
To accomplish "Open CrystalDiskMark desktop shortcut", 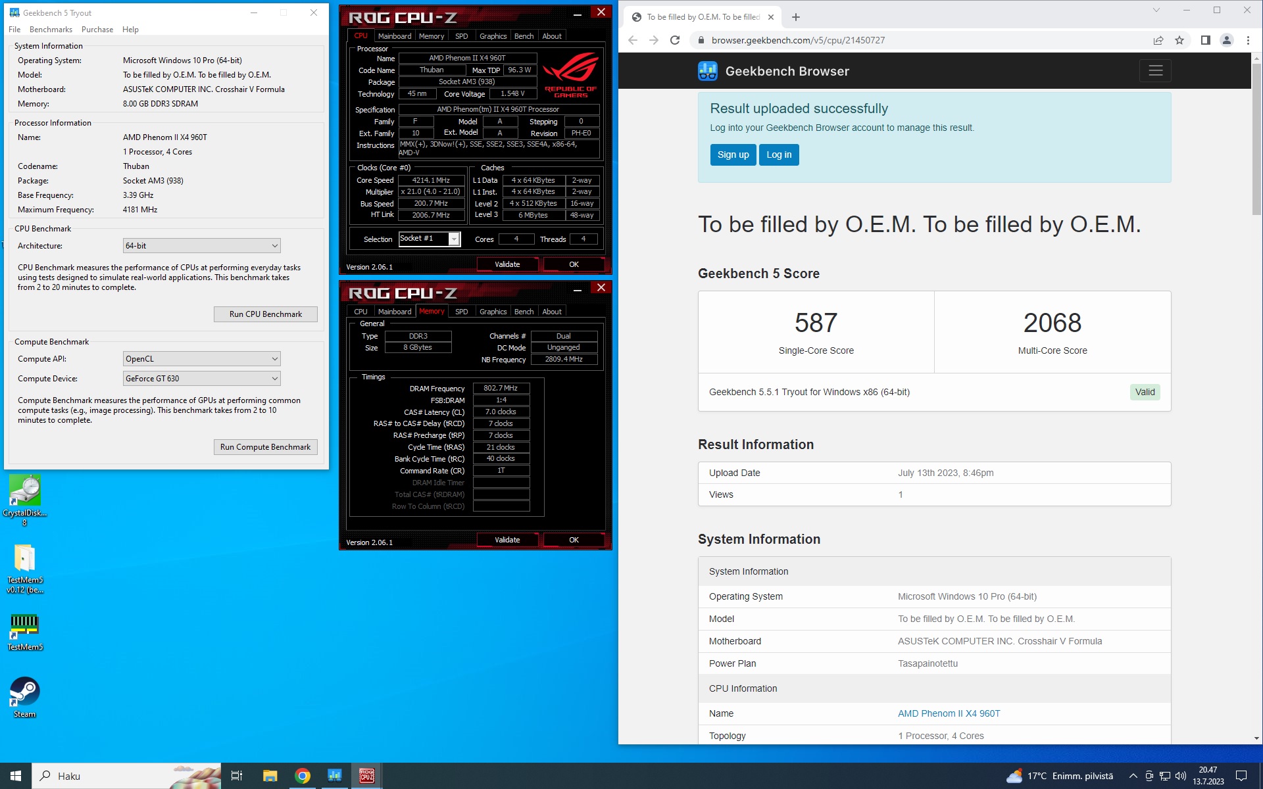I will click(24, 500).
